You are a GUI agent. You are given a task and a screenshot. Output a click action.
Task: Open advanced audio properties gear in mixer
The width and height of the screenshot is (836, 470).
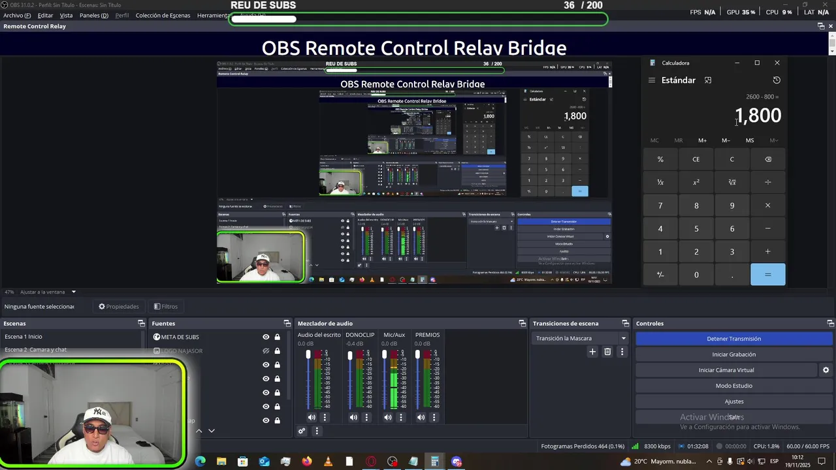click(302, 431)
